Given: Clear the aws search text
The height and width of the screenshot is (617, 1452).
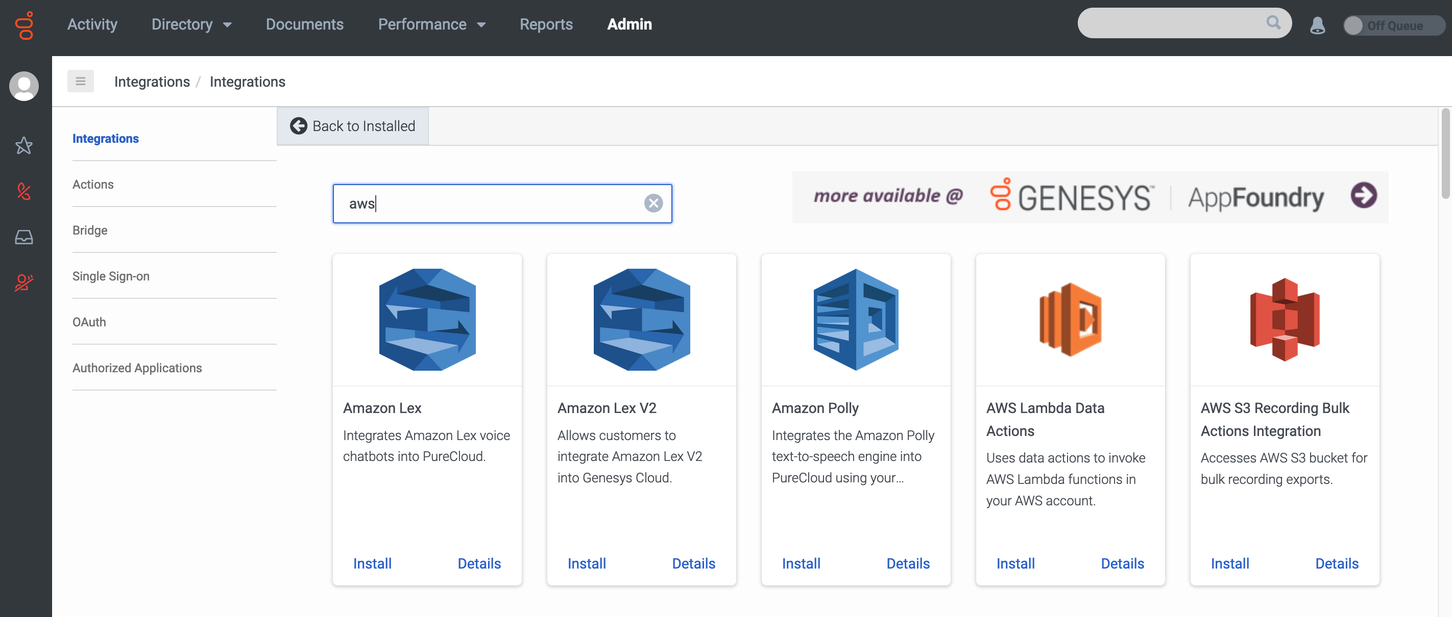Looking at the screenshot, I should pyautogui.click(x=654, y=203).
